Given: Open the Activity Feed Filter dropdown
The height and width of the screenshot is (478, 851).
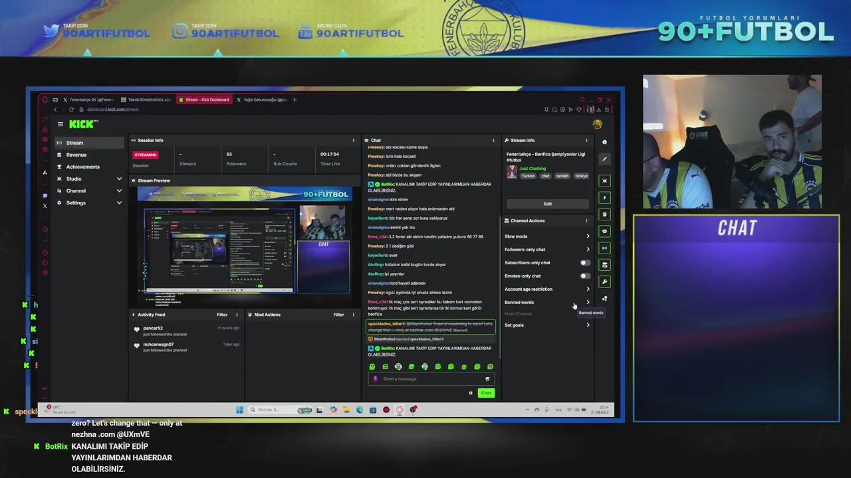Looking at the screenshot, I should [222, 315].
